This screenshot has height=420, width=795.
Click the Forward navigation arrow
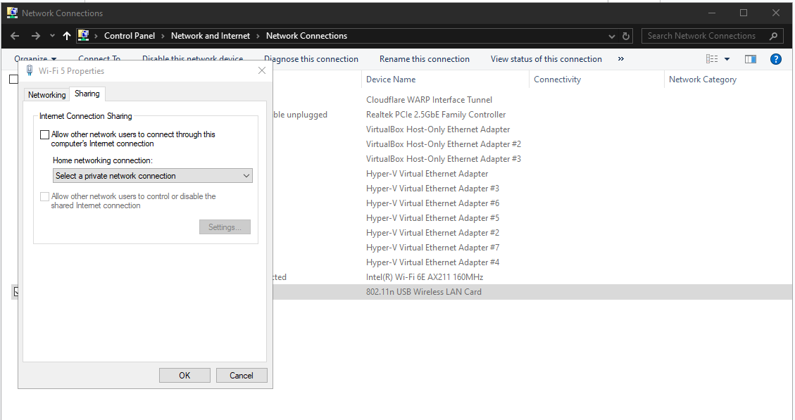point(35,36)
